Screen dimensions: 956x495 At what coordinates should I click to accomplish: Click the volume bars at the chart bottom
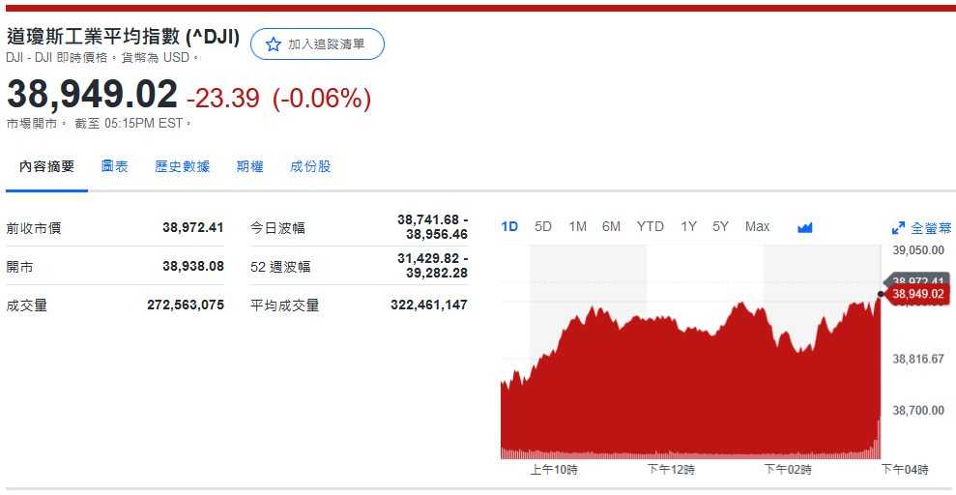pyautogui.click(x=677, y=454)
